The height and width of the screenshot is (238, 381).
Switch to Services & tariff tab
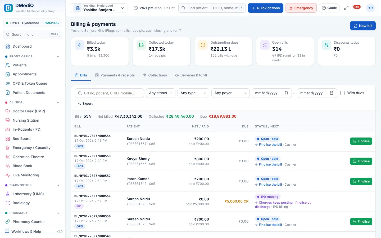191,75
